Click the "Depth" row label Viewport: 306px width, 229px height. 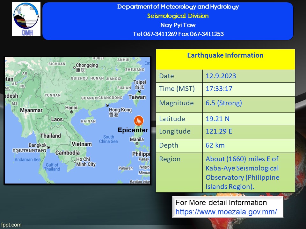pos(169,145)
